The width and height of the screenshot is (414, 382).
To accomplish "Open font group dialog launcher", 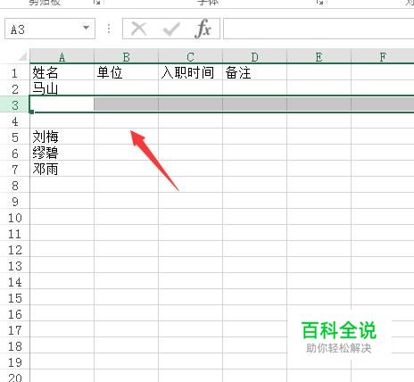I will pos(319,2).
